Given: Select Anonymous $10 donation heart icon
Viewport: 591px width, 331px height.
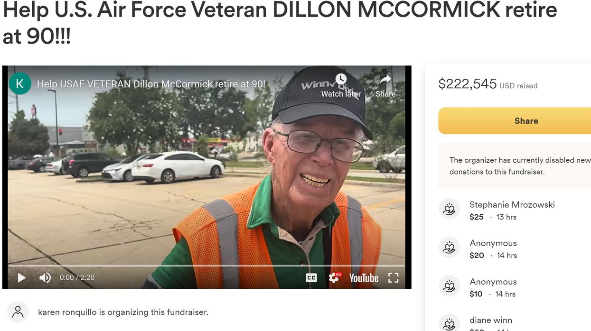Looking at the screenshot, I should click(449, 286).
